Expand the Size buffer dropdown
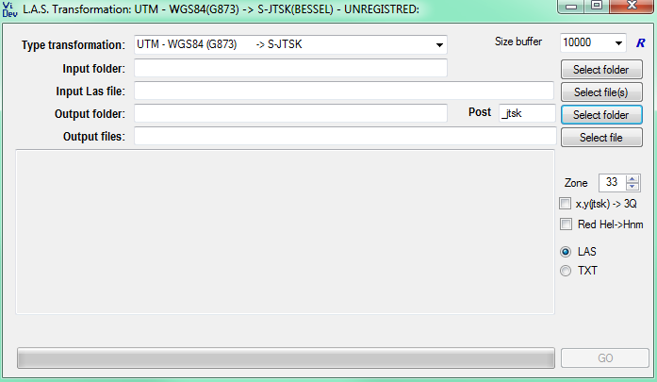 tap(618, 43)
